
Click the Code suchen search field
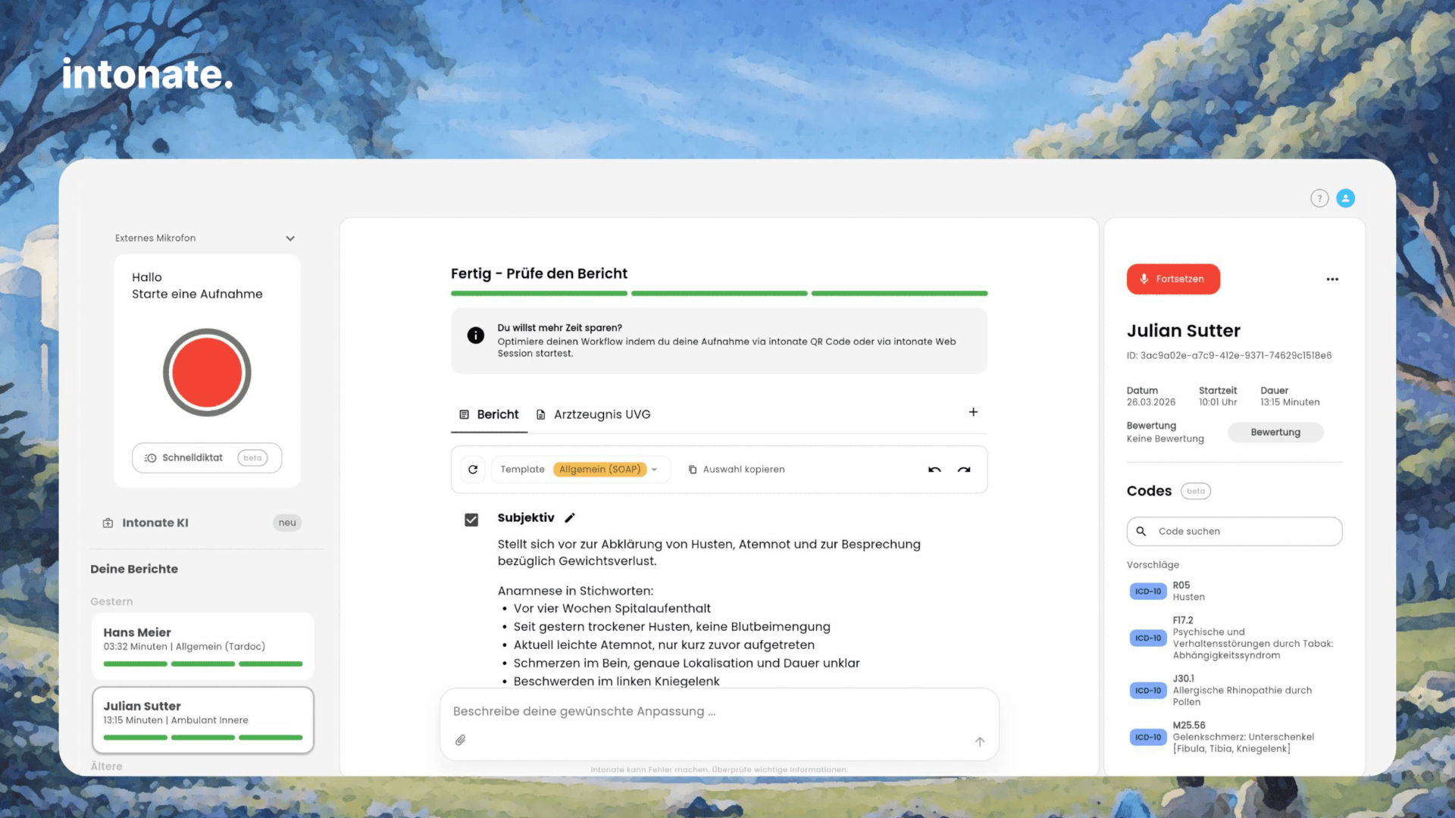click(1234, 531)
